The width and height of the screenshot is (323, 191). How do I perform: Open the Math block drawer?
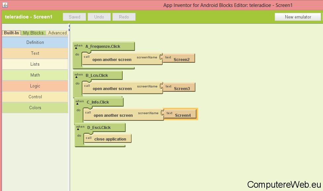coord(35,75)
